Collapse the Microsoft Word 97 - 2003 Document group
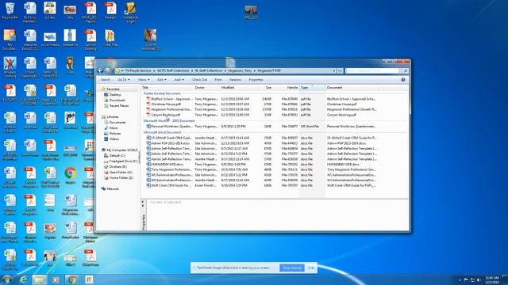Viewport: 508px width, 285px height. (169, 120)
